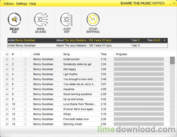The image size is (177, 137).
Task: Open the Settings menu
Action: tap(22, 3)
